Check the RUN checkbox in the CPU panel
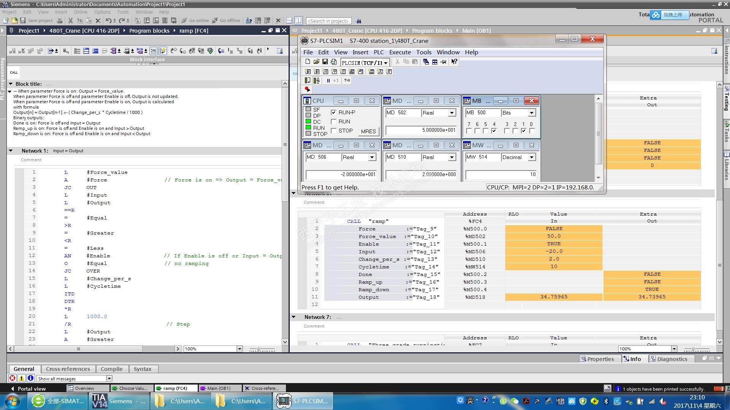This screenshot has height=410, width=730. (333, 121)
